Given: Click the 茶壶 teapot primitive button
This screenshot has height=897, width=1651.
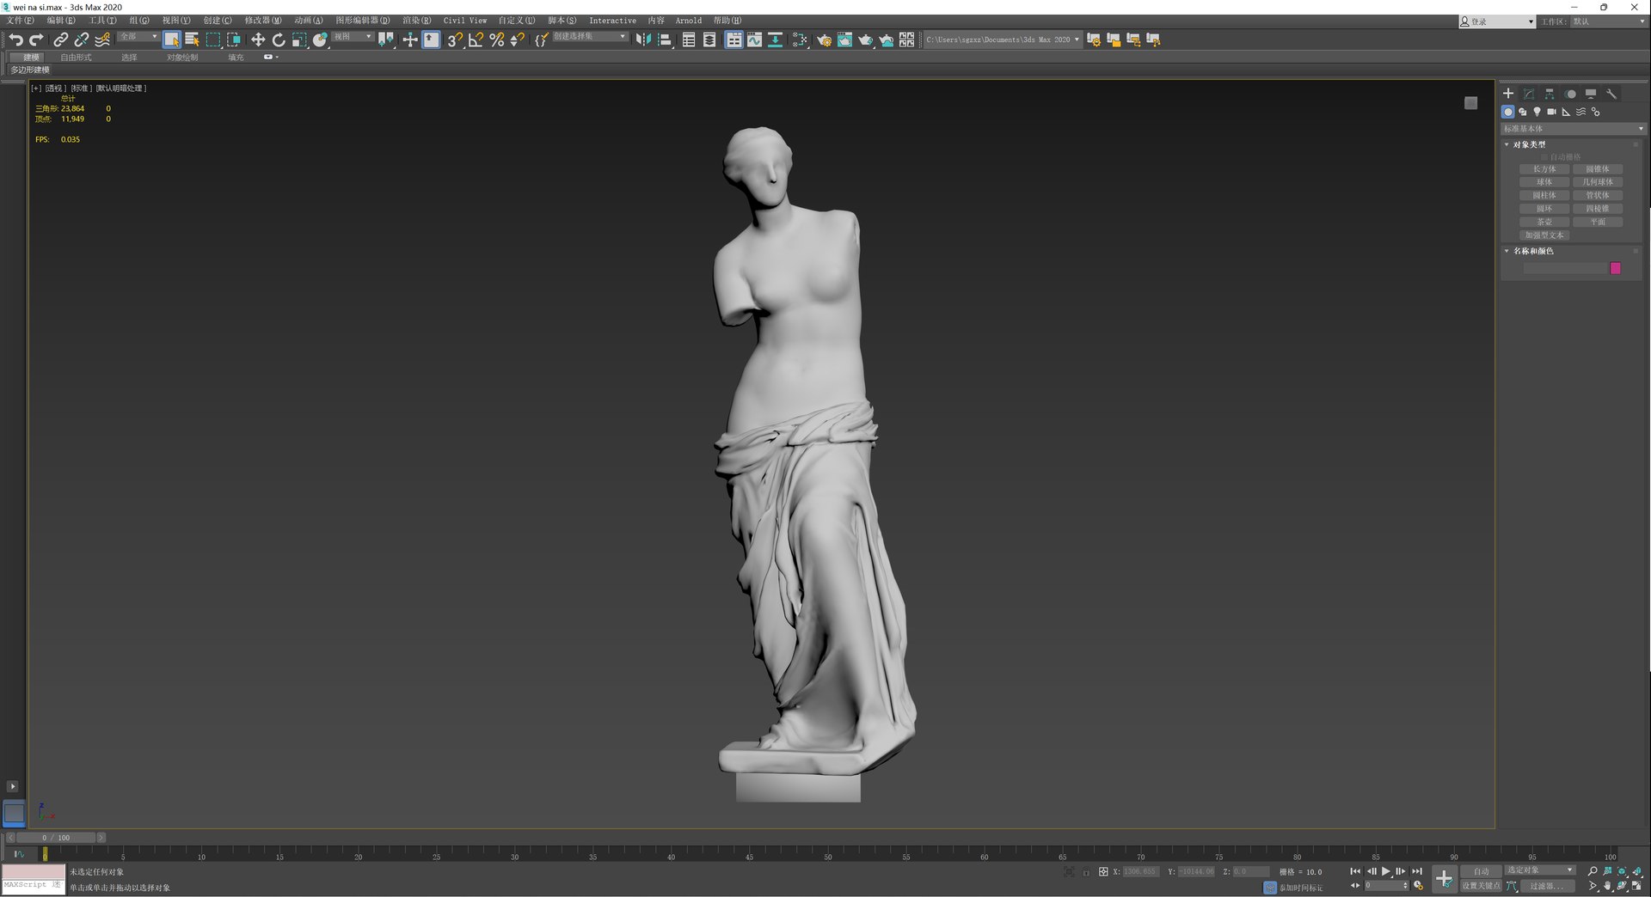Looking at the screenshot, I should 1544,222.
